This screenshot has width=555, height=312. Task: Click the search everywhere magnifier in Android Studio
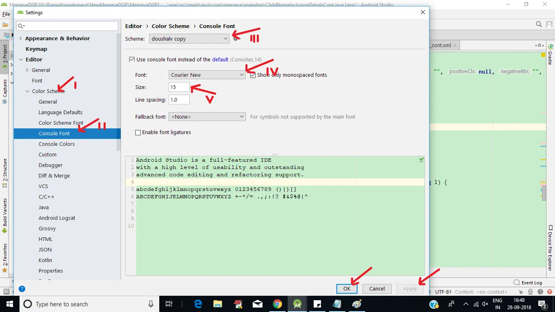click(x=539, y=24)
